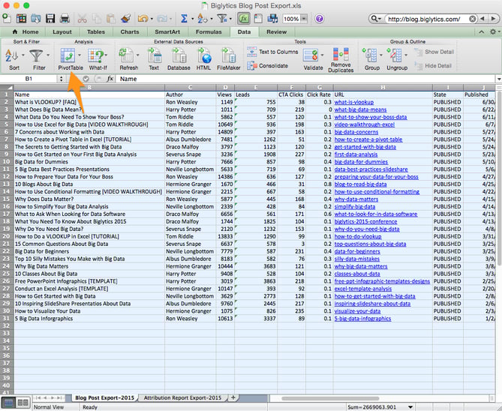502x411 pixels.
Task: Open search options magnifier dropdown
Action: coord(375,19)
